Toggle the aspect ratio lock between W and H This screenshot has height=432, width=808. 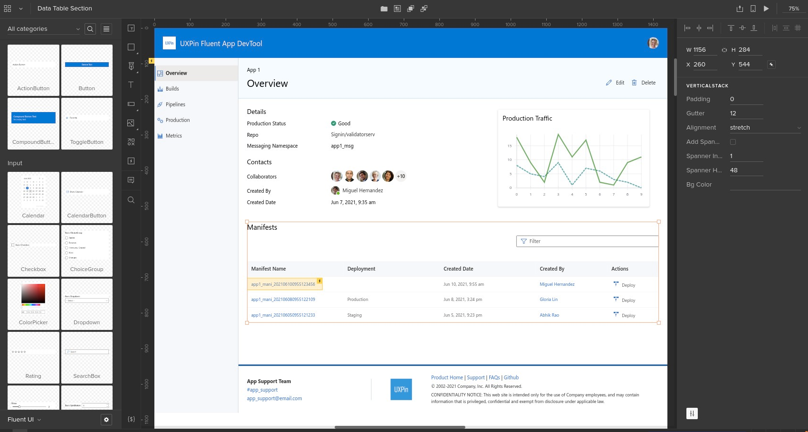[x=724, y=49]
